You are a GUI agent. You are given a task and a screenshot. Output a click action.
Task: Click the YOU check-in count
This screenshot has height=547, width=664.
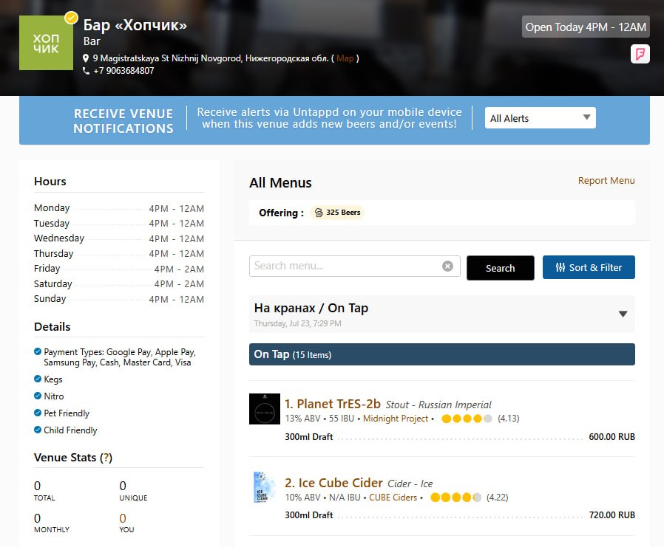[x=123, y=517]
